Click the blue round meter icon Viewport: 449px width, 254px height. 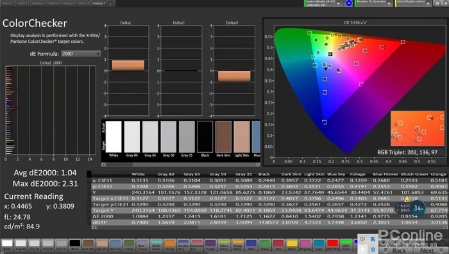(x=348, y=3)
